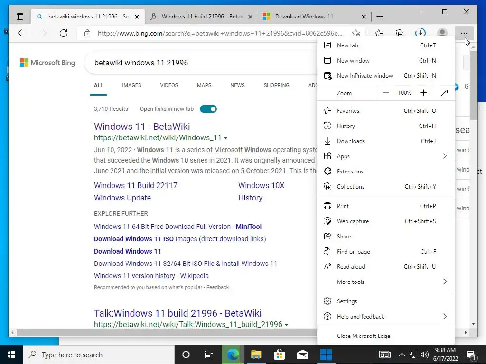Open Extensions from the Edge menu
486x364 pixels.
coord(386,171)
